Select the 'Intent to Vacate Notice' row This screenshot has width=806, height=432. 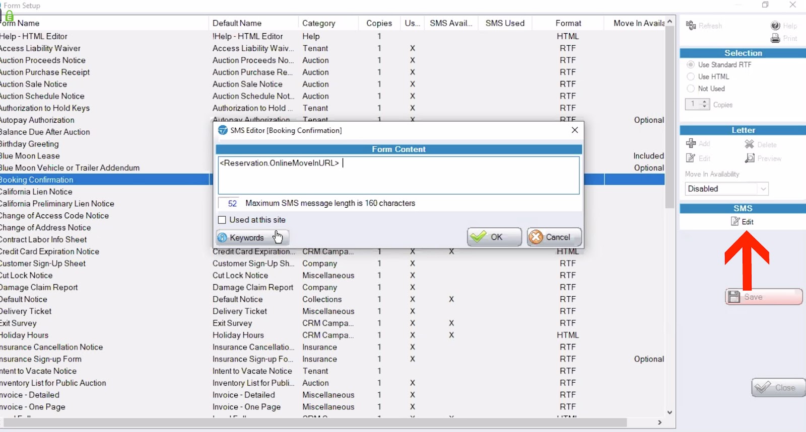point(332,371)
